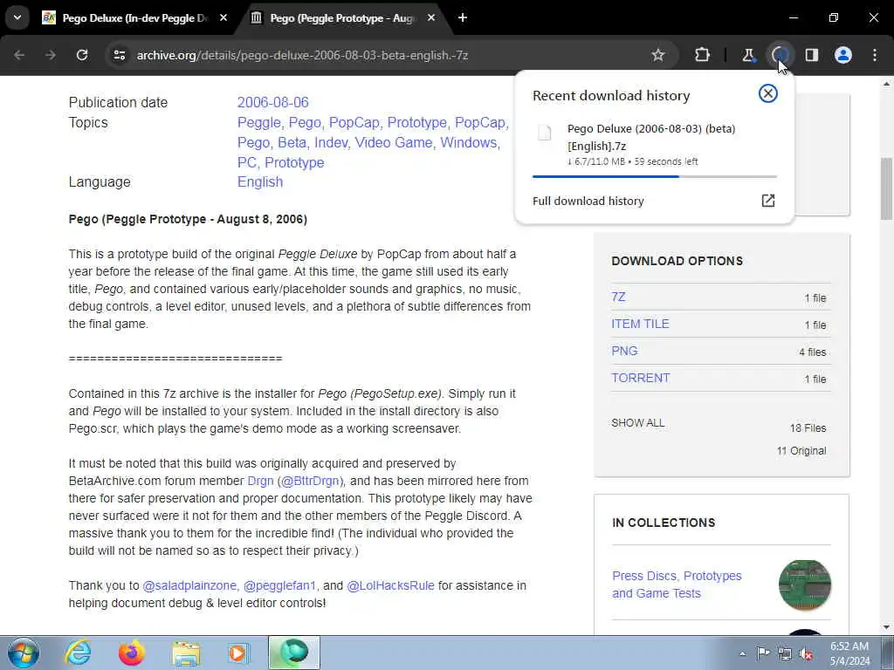Screen dimensions: 894x670
Task: Open the side panel icon
Action: 811,55
